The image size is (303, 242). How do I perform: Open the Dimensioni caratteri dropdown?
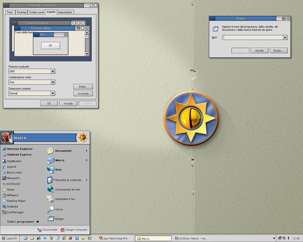pos(53,93)
